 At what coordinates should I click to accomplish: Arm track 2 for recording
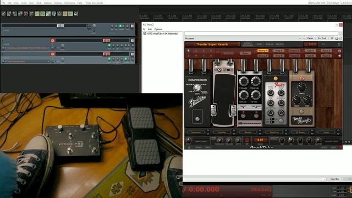click(52, 54)
